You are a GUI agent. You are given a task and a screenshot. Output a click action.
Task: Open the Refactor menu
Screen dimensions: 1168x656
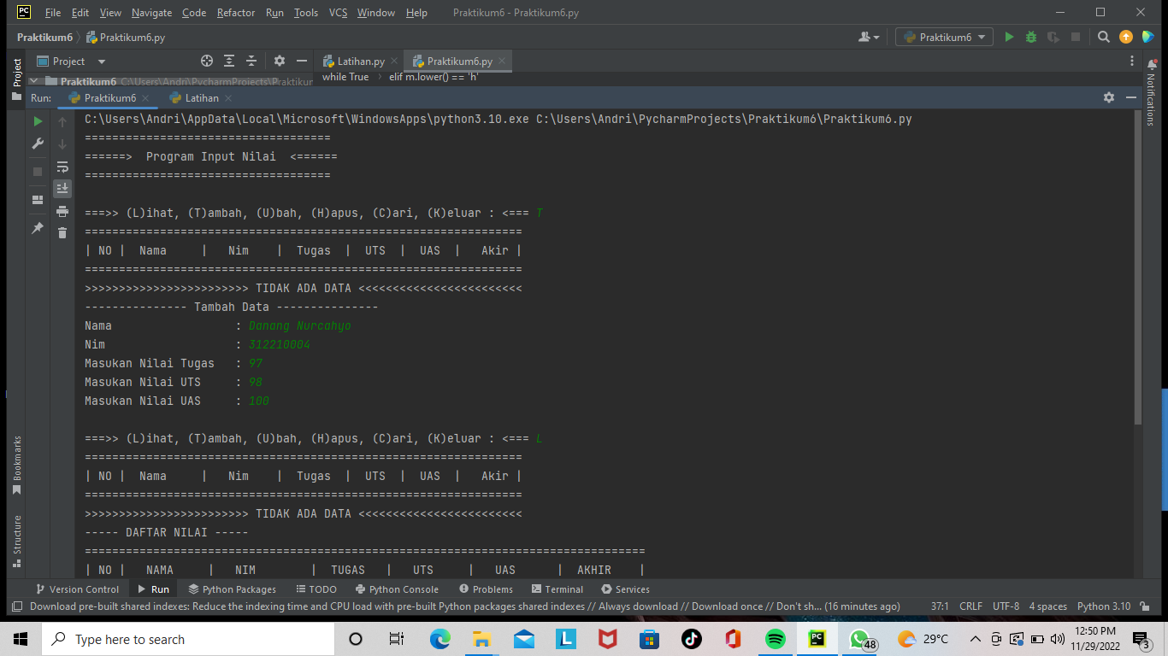coord(235,13)
